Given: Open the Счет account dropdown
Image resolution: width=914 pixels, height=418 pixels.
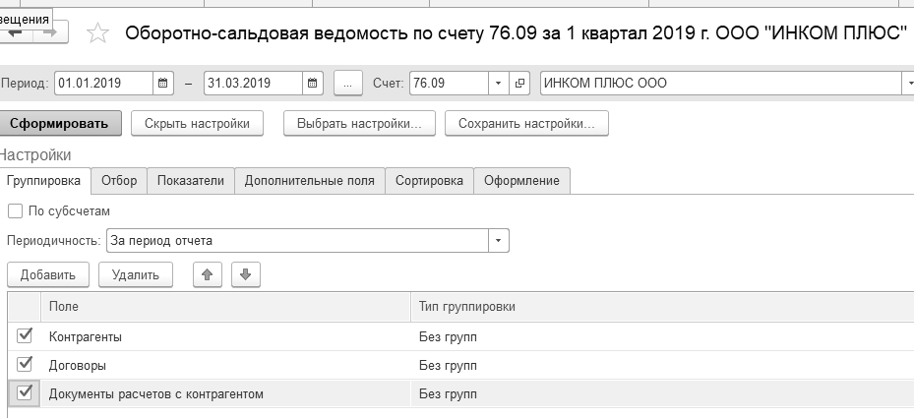Looking at the screenshot, I should [498, 84].
